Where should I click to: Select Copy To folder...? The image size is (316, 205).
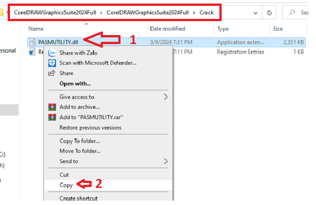(79, 141)
